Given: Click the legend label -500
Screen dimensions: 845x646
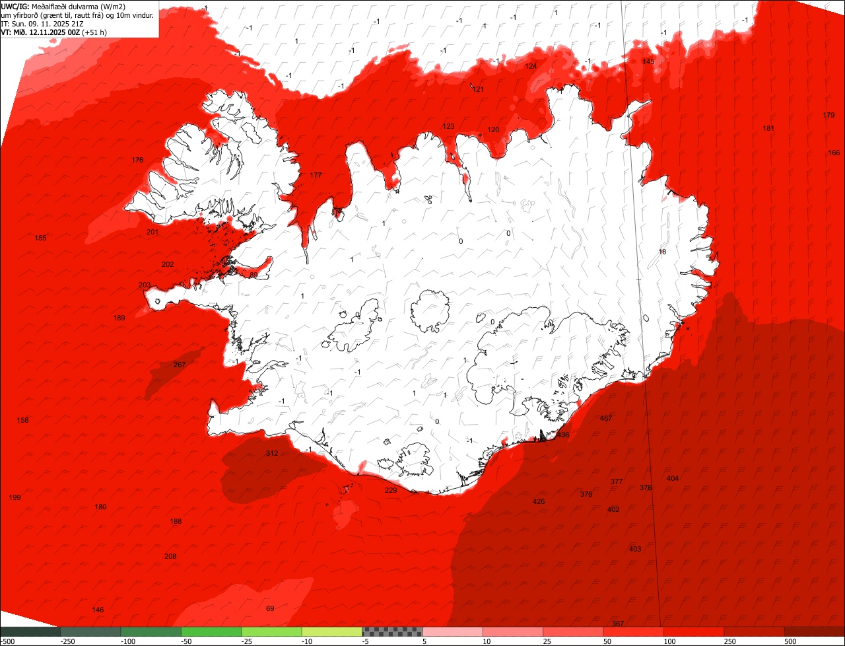Looking at the screenshot, I should [7, 641].
